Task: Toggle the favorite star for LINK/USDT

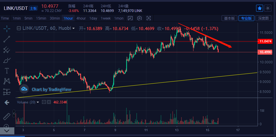Action: click(259, 8)
